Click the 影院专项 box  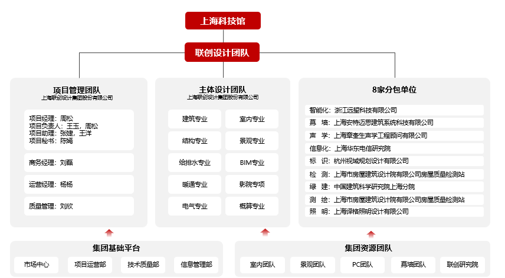pos(252,184)
